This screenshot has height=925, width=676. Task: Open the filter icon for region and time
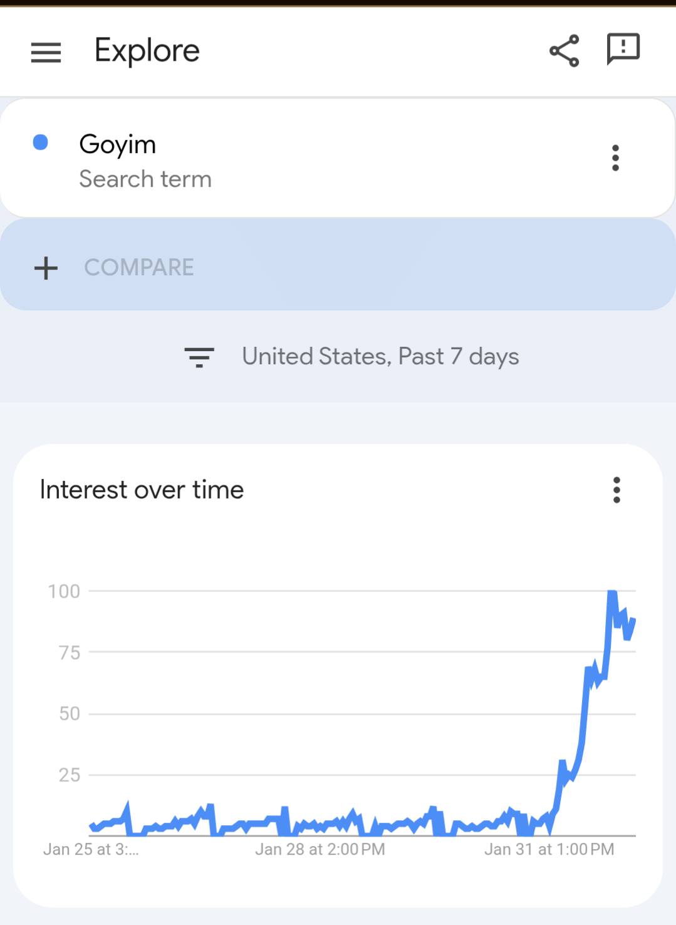199,357
